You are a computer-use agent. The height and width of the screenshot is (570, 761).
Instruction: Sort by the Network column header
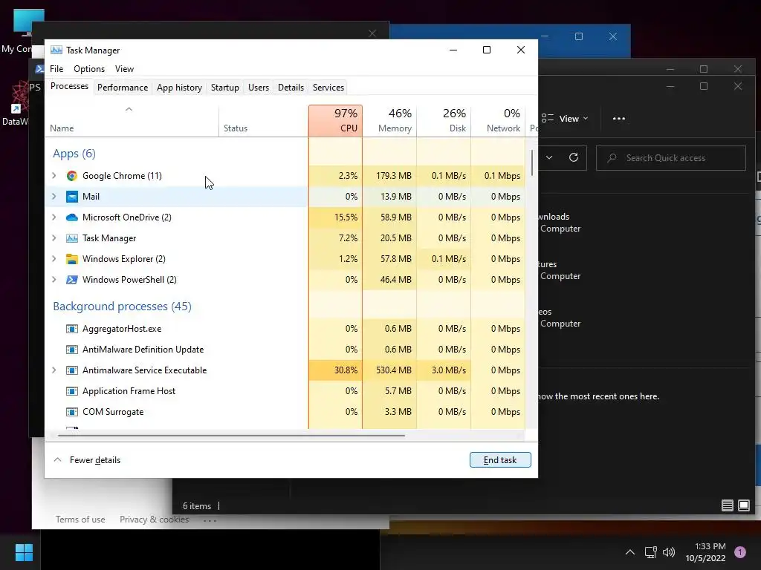499,121
